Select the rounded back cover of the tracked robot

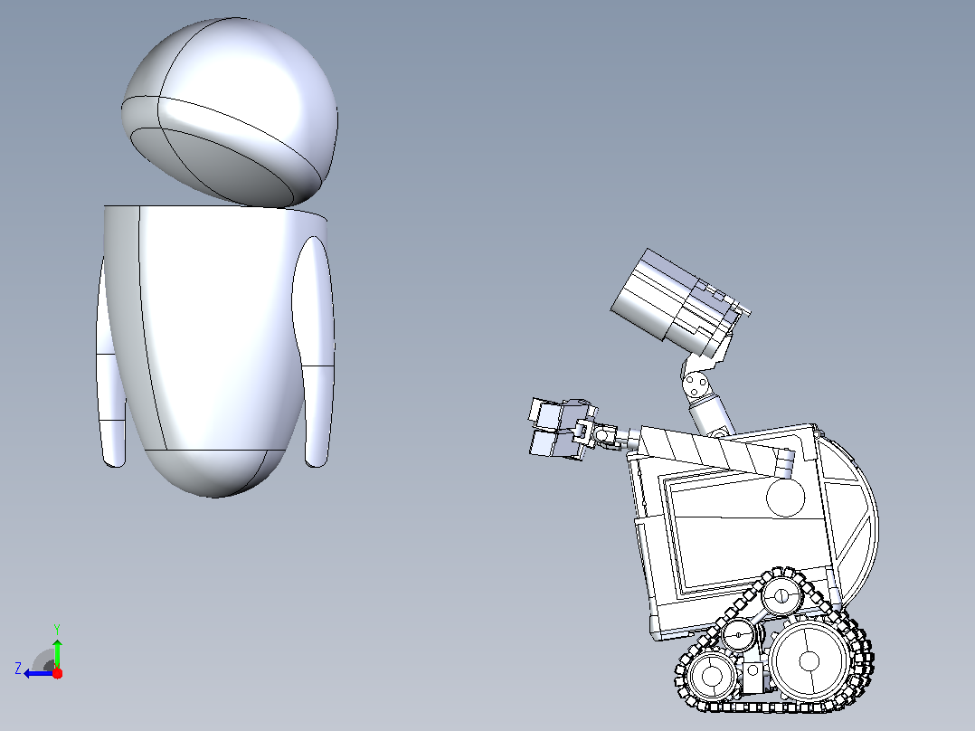tap(848, 523)
